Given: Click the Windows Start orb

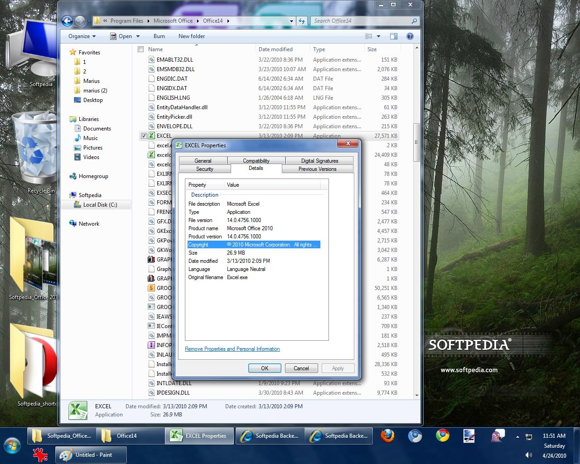Looking at the screenshot, I should pos(12,446).
